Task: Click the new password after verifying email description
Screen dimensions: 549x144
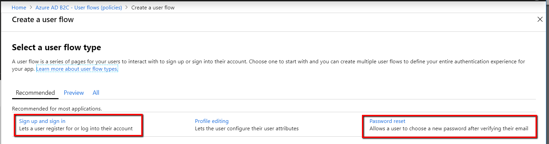Action: click(449, 129)
